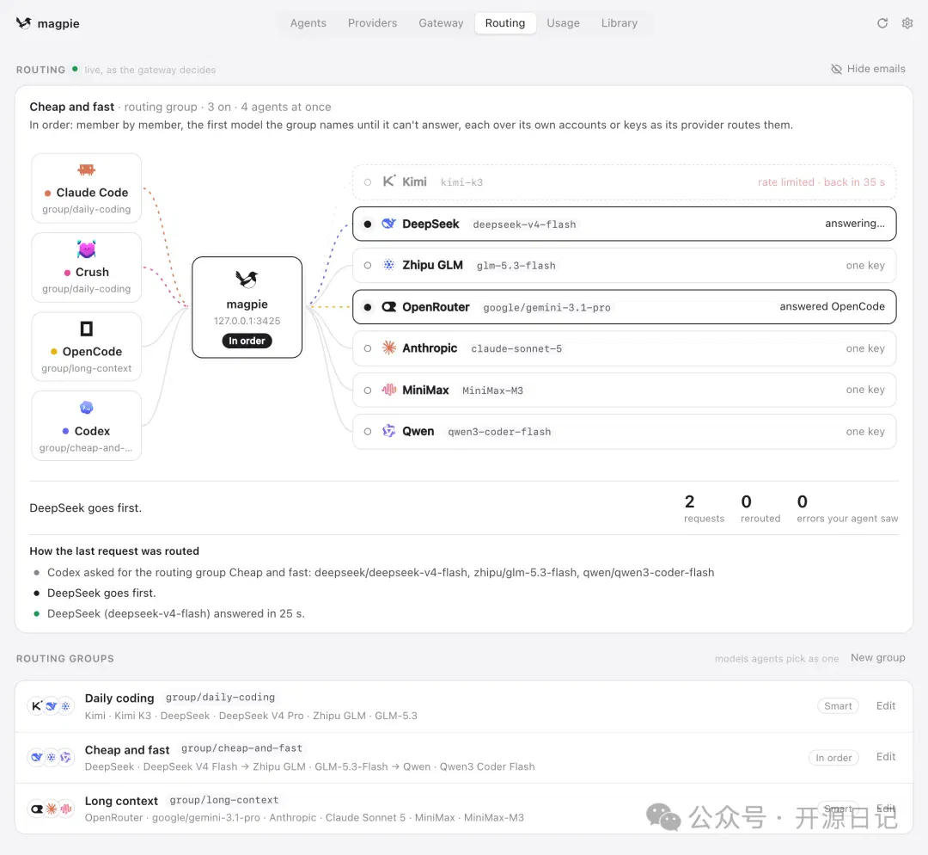The image size is (928, 855).
Task: Click the group/long-context tag in groups list
Action: coord(223,800)
